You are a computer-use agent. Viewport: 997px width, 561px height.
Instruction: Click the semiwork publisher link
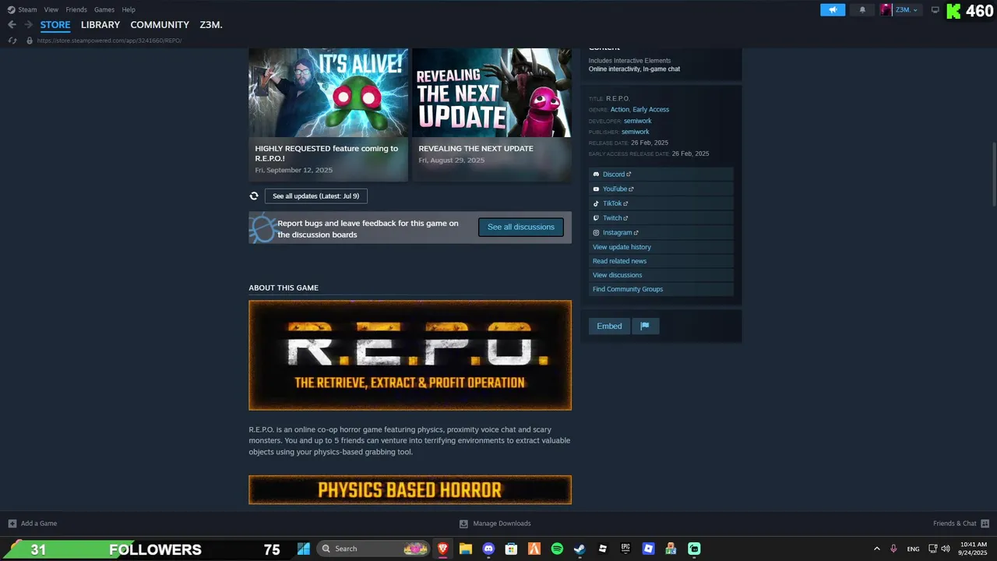(636, 132)
